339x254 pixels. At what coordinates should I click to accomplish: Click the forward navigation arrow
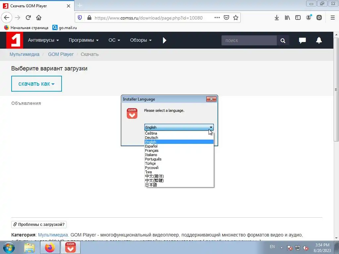[18, 18]
